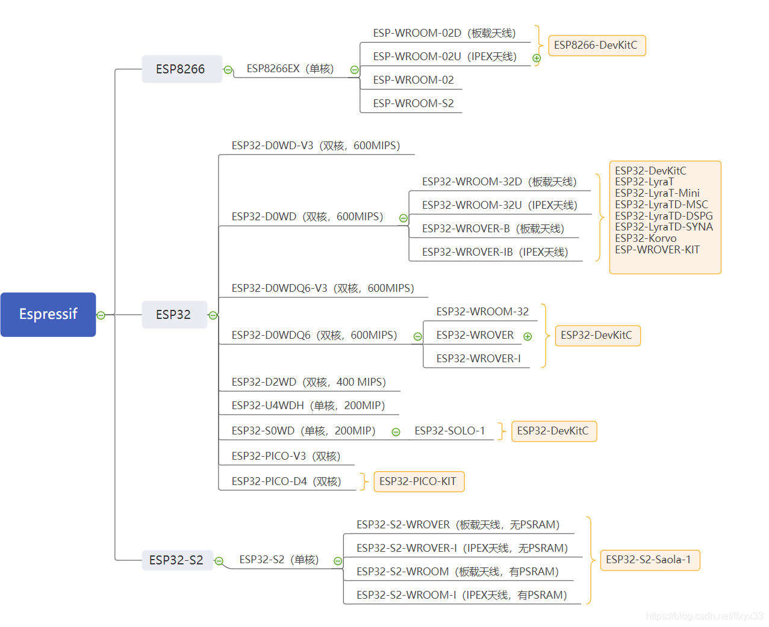Collapse the ESP32-S0WD child node
769x627 pixels.
pyautogui.click(x=396, y=432)
